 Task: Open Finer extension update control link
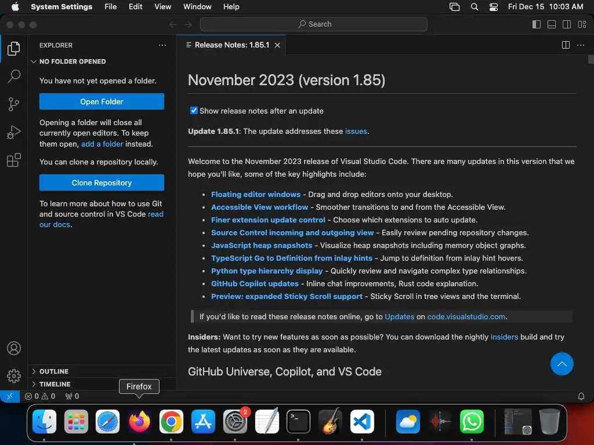click(268, 220)
